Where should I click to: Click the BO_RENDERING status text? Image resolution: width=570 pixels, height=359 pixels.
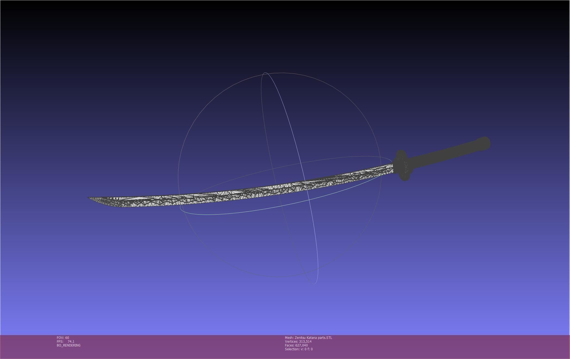69,345
